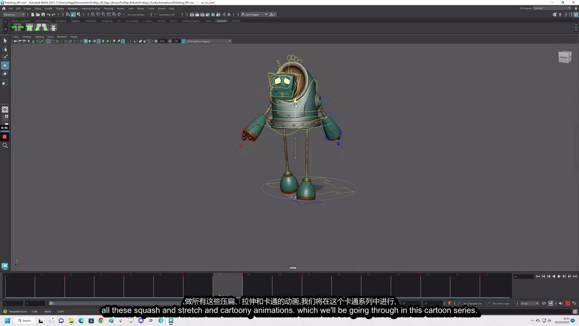Toggle the playback loop button
This screenshot has width=579, height=326.
[544, 303]
